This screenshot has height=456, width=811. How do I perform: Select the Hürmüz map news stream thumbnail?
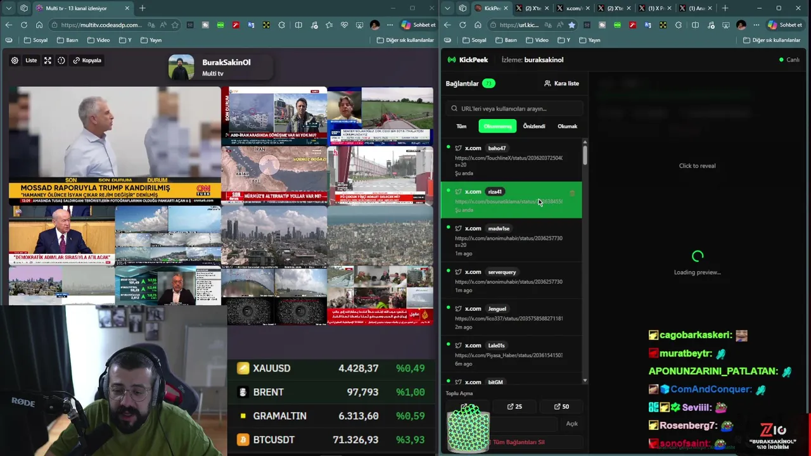(274, 176)
